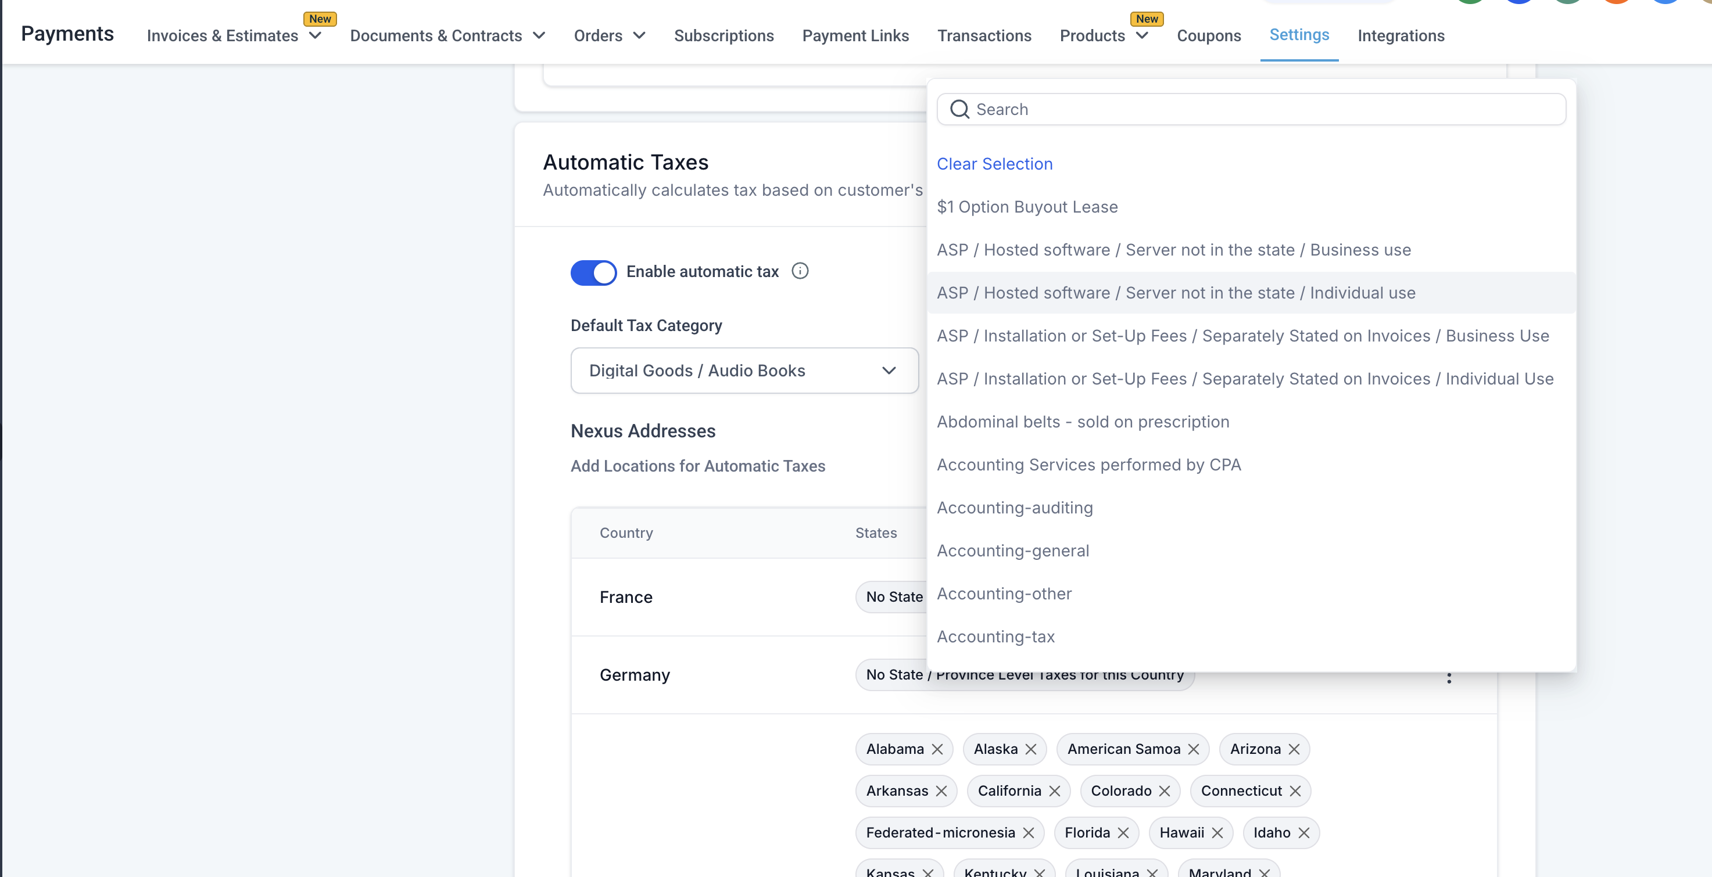The height and width of the screenshot is (877, 1712).
Task: Open the Germany row three-dot menu
Action: pyautogui.click(x=1449, y=678)
